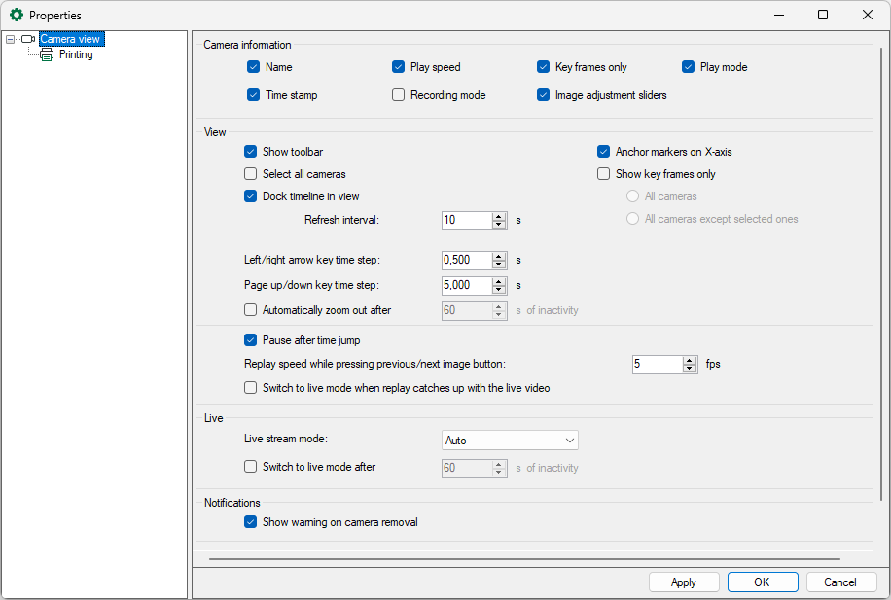The width and height of the screenshot is (891, 600).
Task: Enable Show key frames only in View
Action: pos(603,174)
